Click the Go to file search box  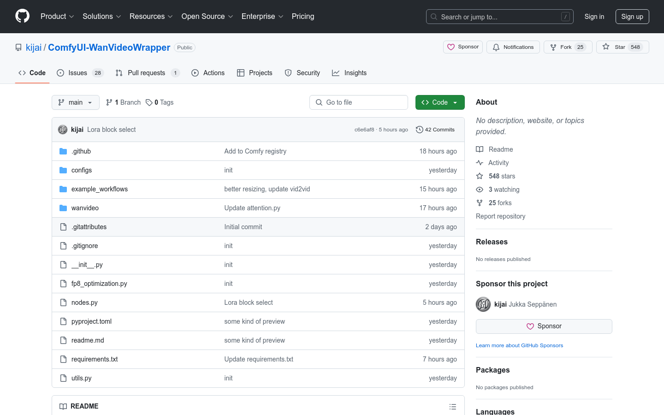tap(359, 102)
